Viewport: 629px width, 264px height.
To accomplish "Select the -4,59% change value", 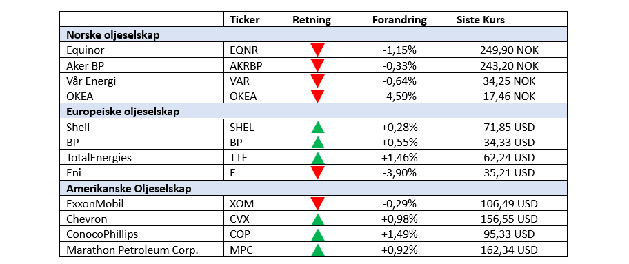I will pyautogui.click(x=399, y=97).
